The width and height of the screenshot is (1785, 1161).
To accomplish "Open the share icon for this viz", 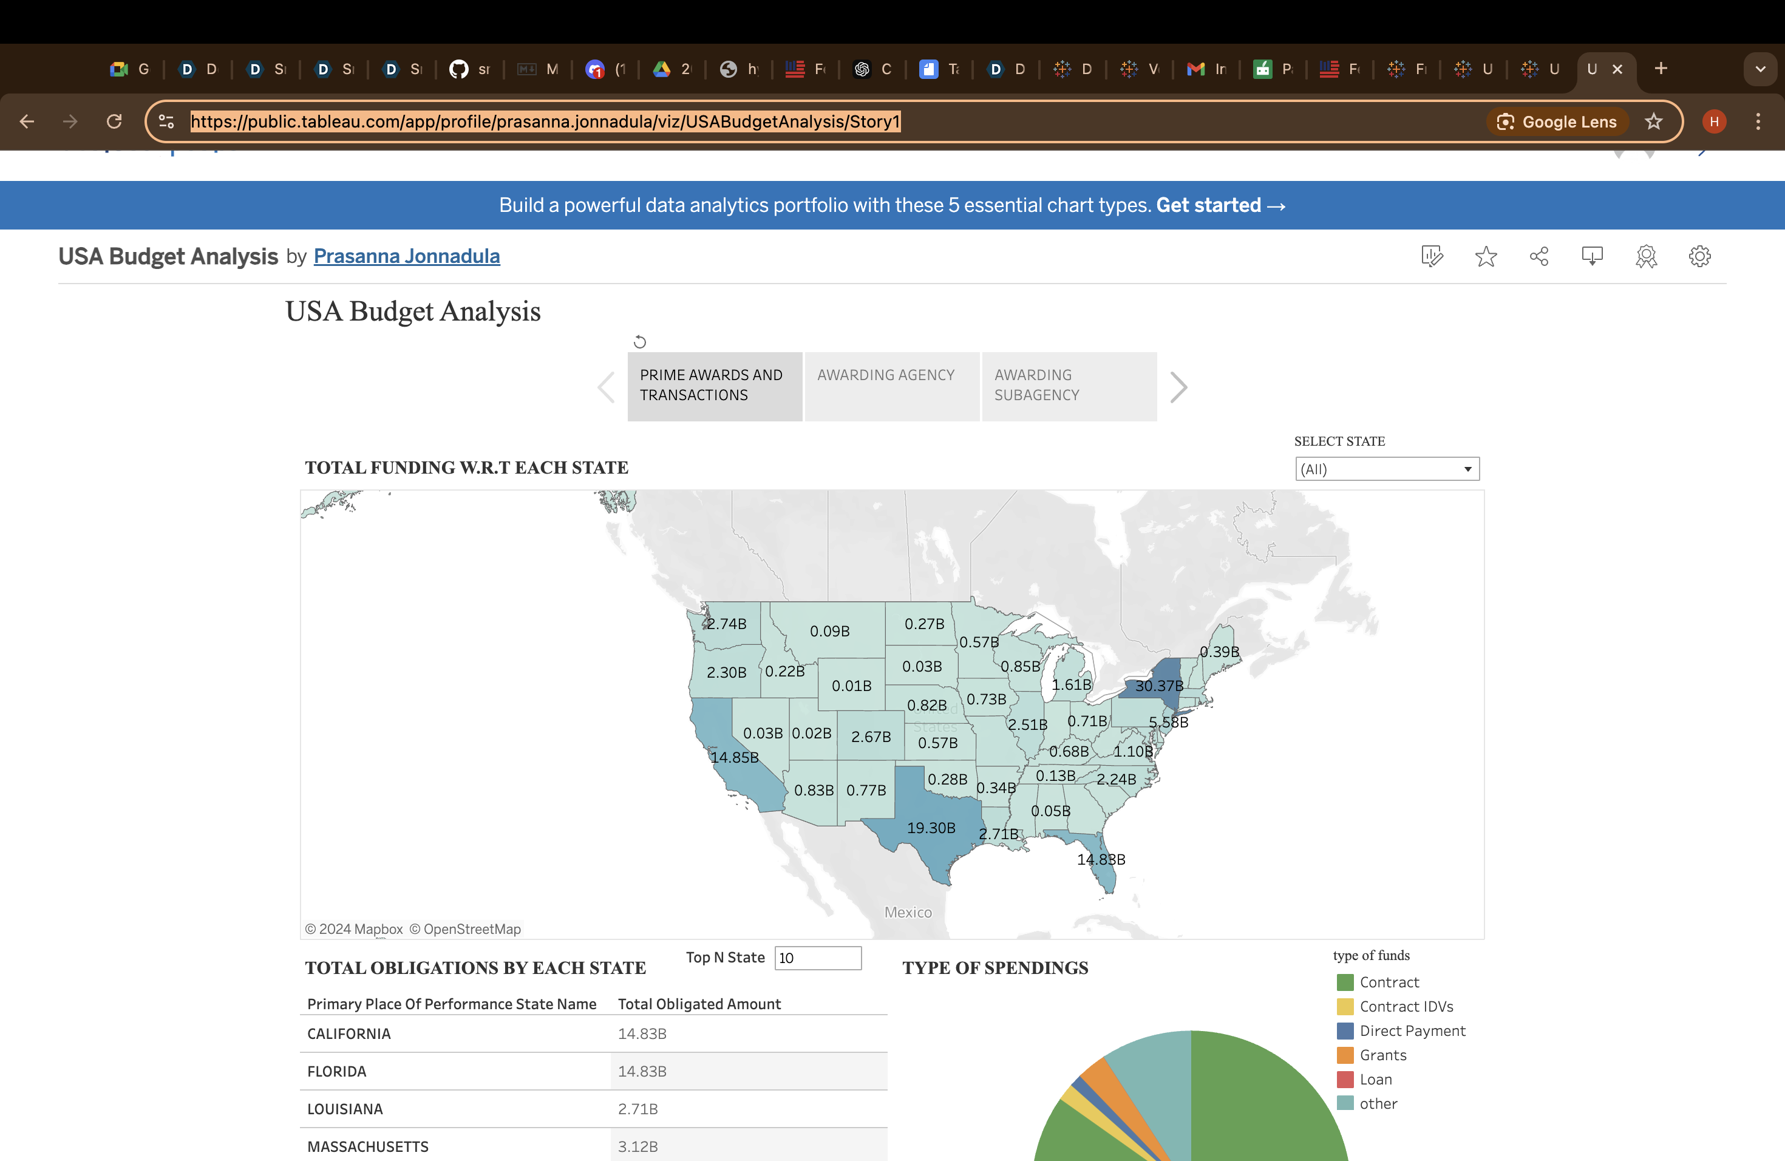I will [x=1538, y=256].
